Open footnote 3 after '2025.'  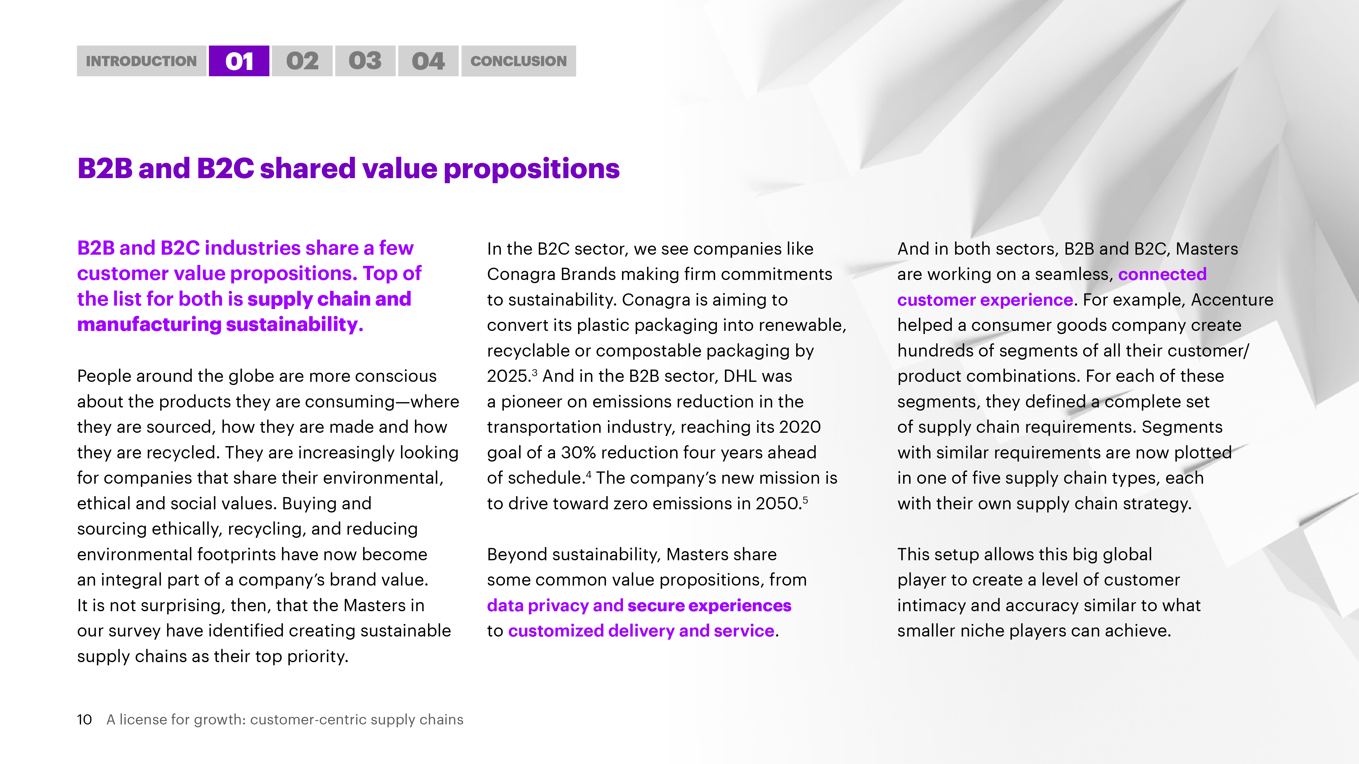tap(535, 372)
